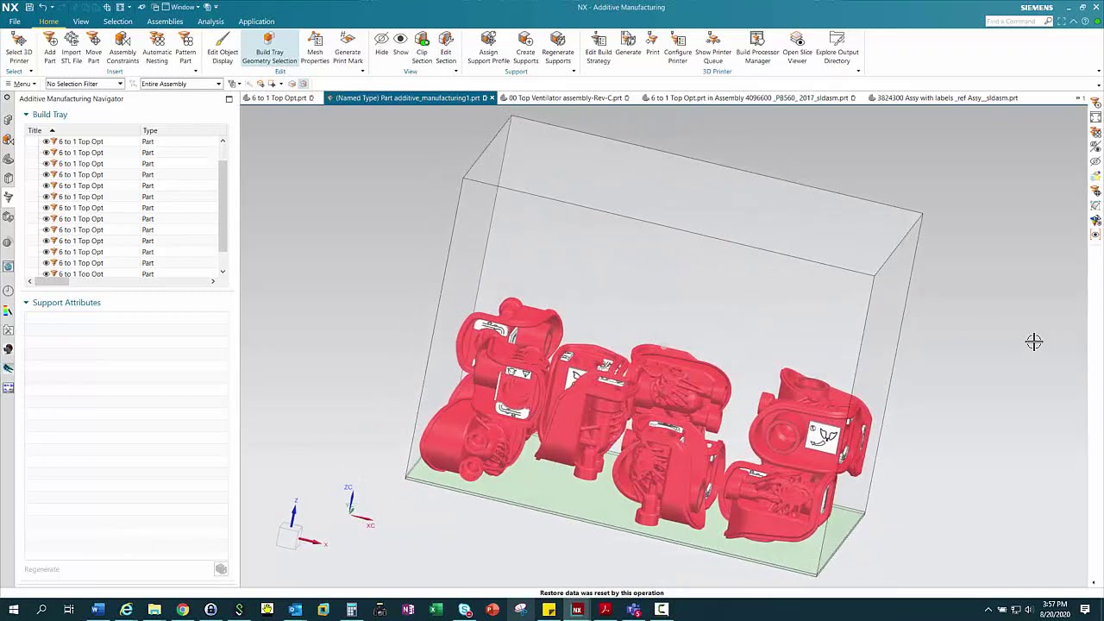Switch to the Assemblies ribbon tab
Image resolution: width=1104 pixels, height=621 pixels.
point(165,22)
